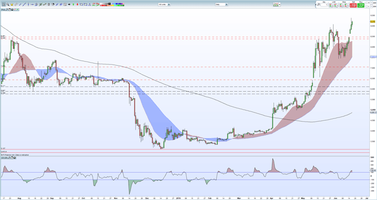Toggle the first Limit order button

tap(332, 6)
